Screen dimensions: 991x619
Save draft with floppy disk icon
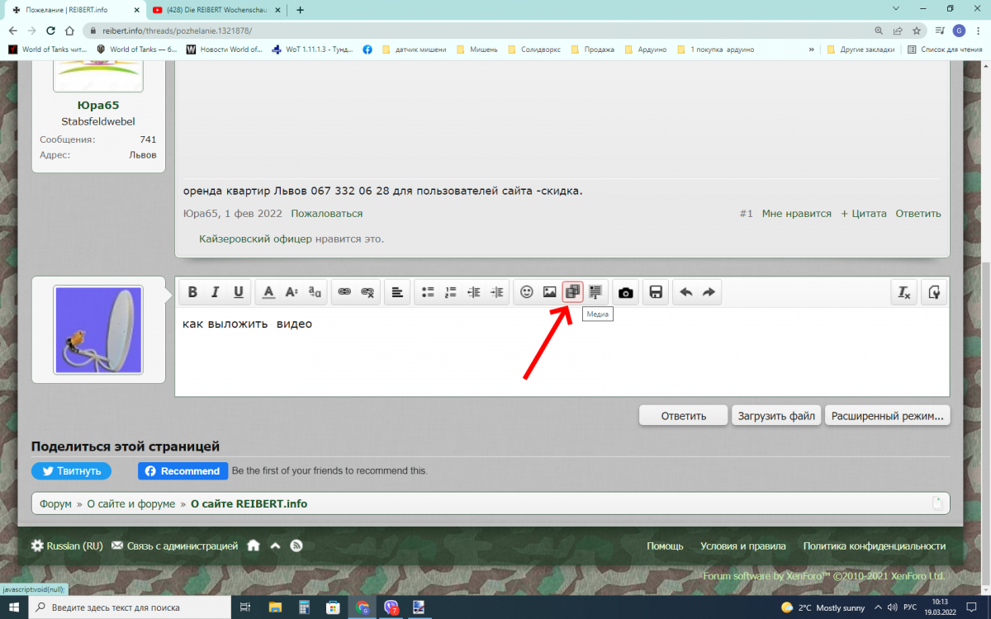click(656, 292)
